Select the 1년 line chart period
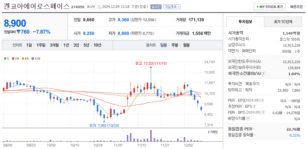 66,45
